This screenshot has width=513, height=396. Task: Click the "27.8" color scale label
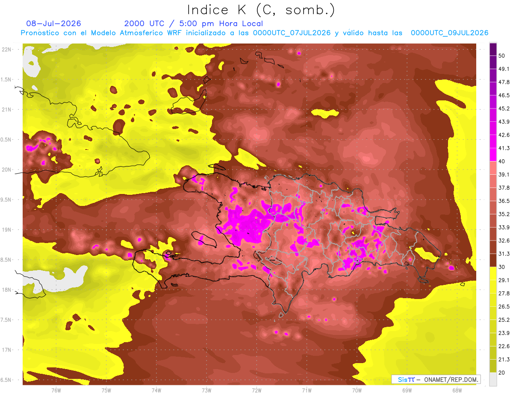pyautogui.click(x=504, y=293)
